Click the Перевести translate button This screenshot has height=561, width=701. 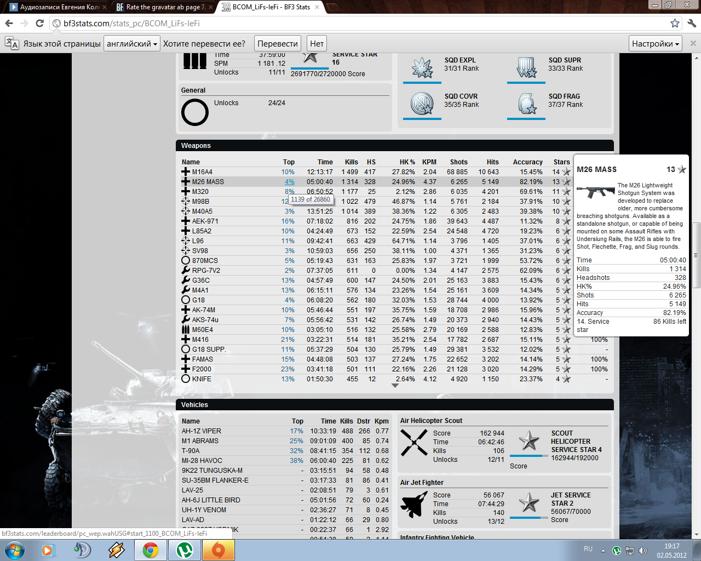278,44
